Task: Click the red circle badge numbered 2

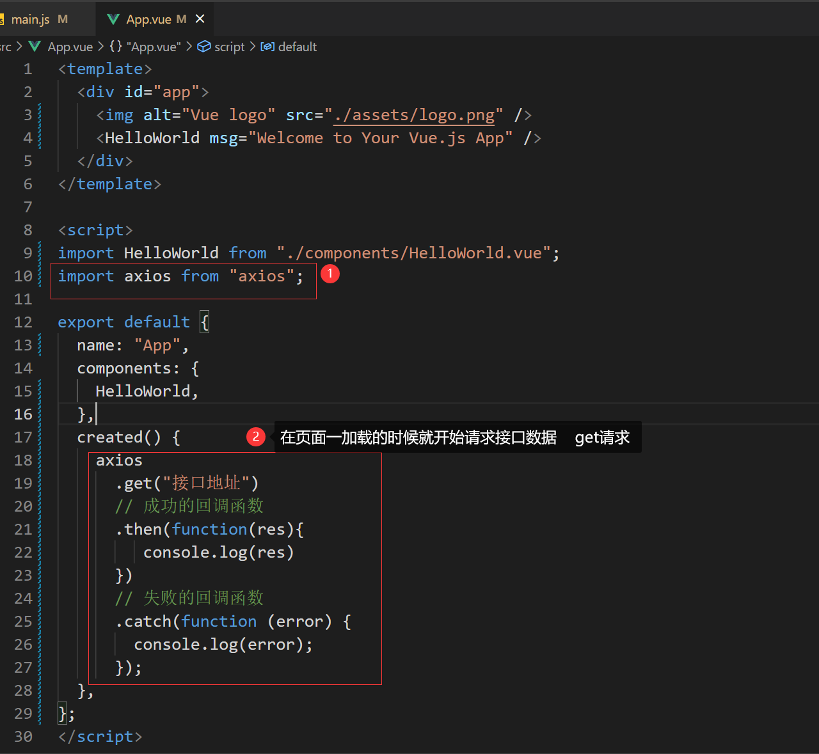Action: 256,437
